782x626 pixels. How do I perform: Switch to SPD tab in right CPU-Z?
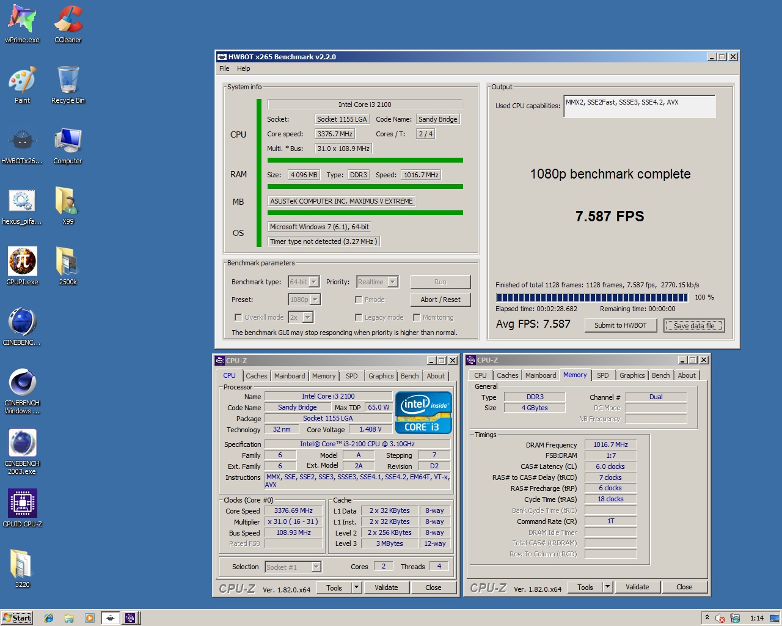tap(603, 375)
